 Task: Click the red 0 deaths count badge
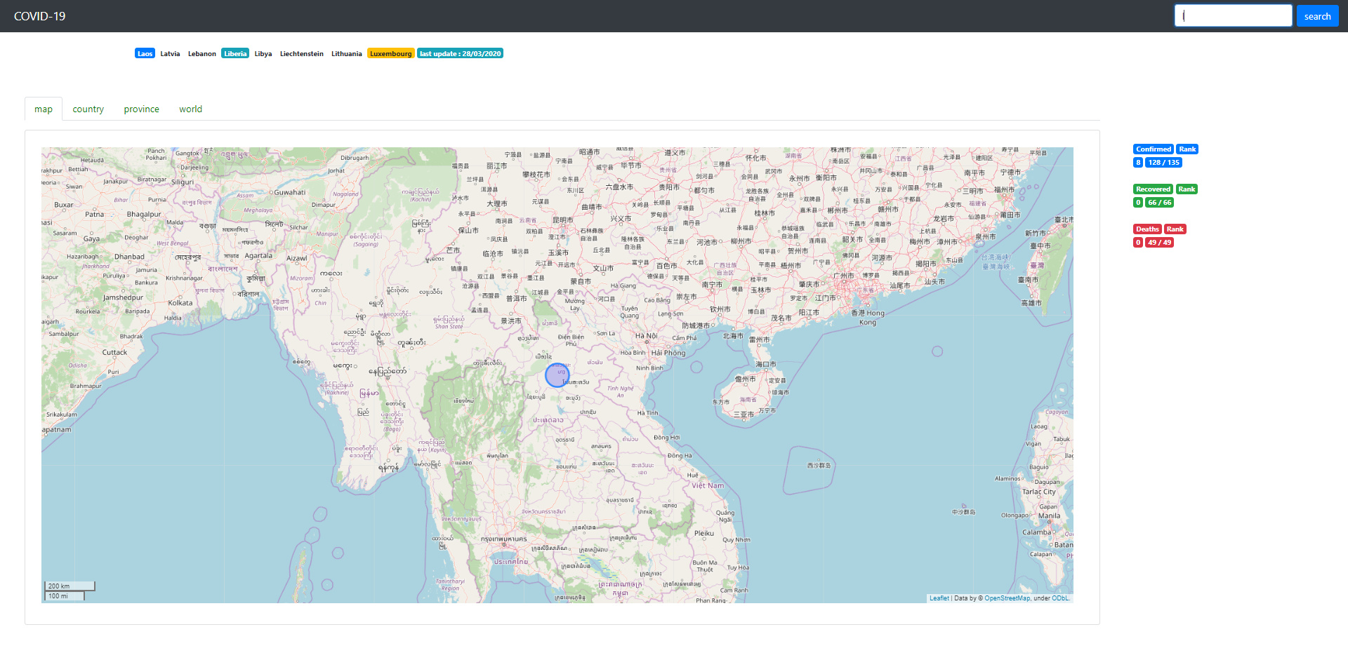coord(1138,242)
